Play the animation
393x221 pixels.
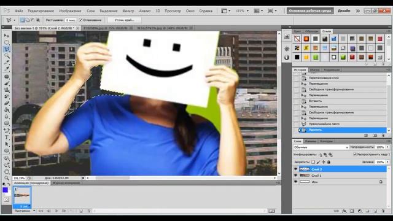coord(56,211)
